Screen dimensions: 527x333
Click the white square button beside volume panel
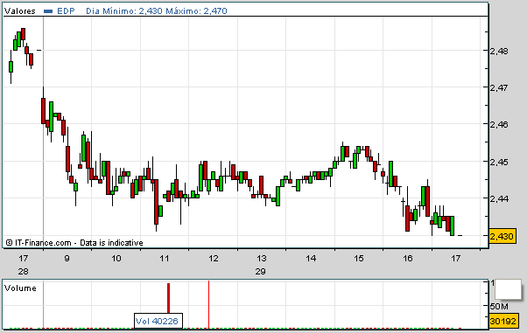pyautogui.click(x=508, y=289)
